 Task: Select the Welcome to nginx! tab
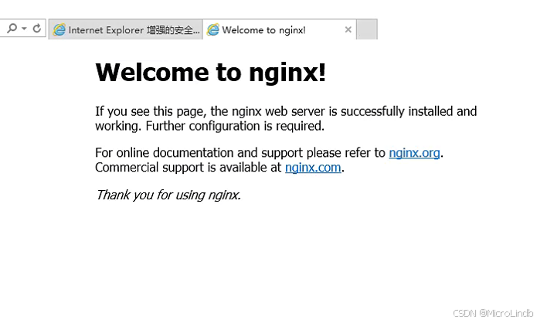coord(280,29)
